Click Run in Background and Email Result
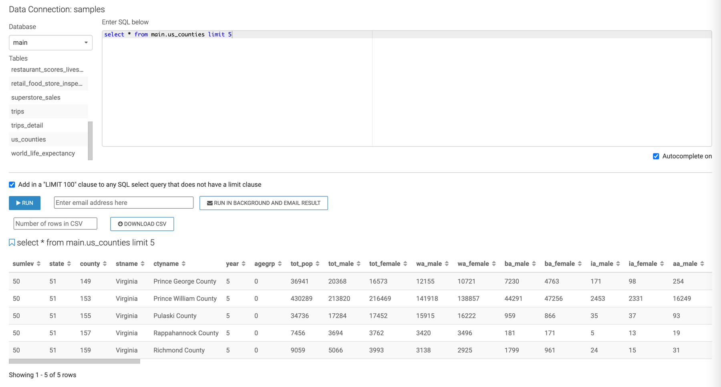The height and width of the screenshot is (387, 721). click(x=264, y=203)
